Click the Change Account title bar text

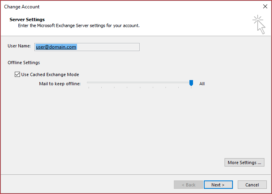[22, 7]
